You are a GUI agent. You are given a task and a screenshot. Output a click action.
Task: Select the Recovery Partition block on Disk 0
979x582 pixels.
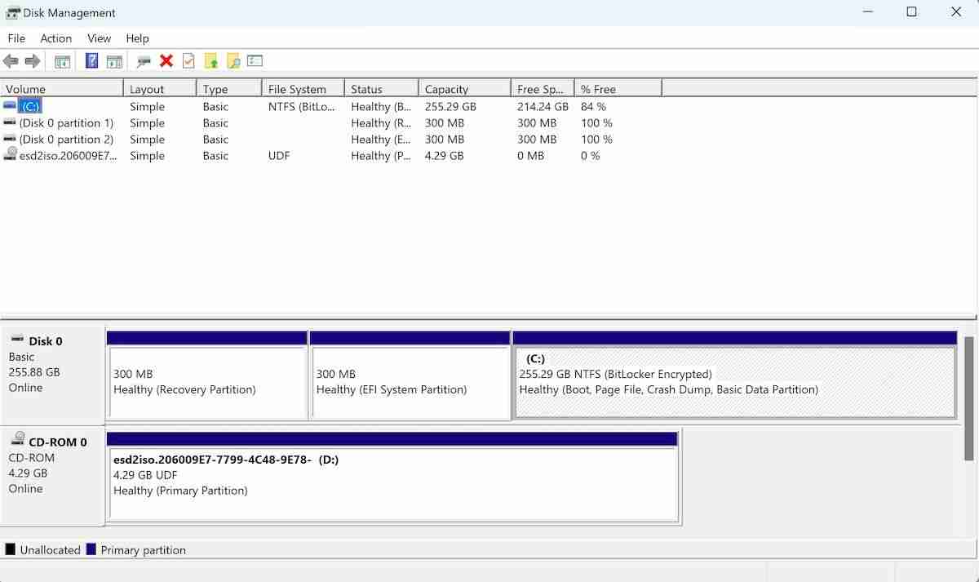pyautogui.click(x=206, y=375)
